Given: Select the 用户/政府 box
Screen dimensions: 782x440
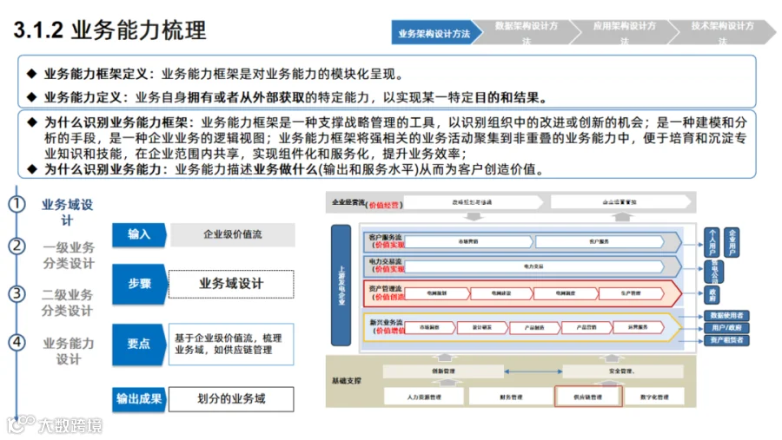Looking at the screenshot, I should [x=726, y=328].
